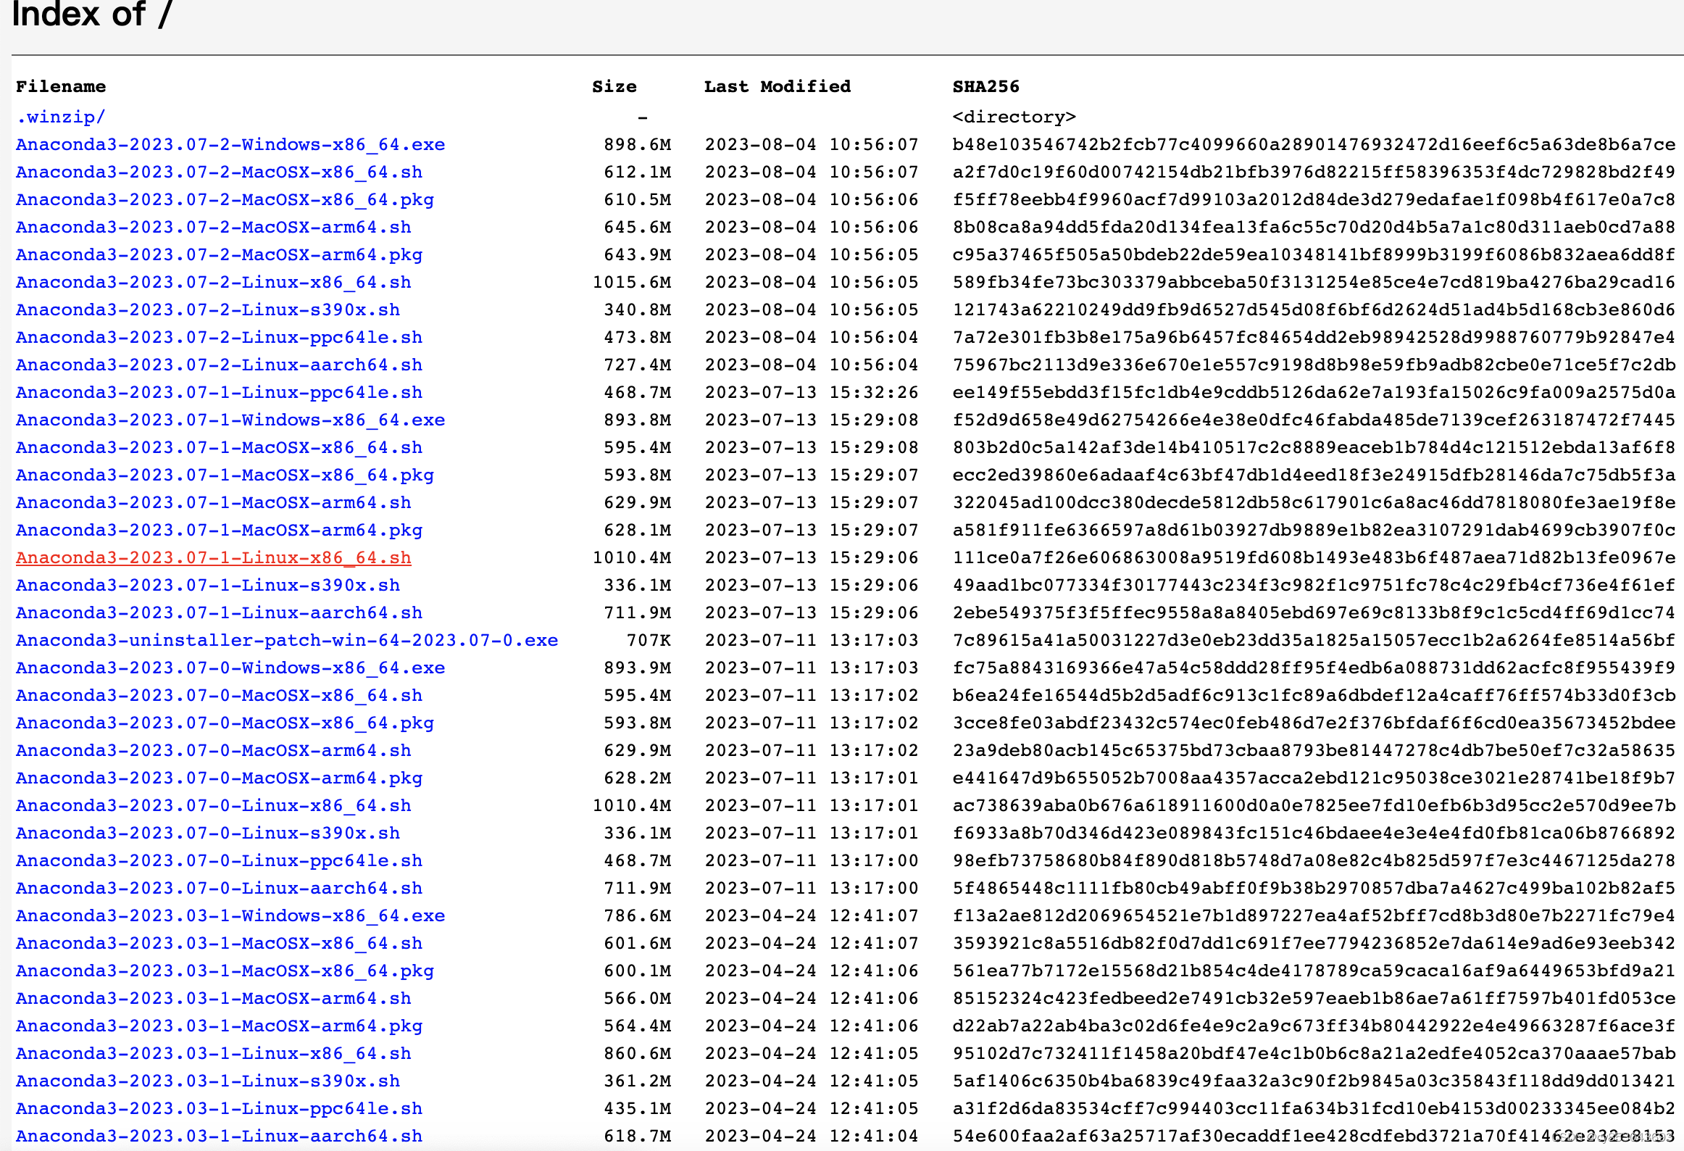Select Anaconda3-2023.07-2-Linux-s390x.sh file
The image size is (1684, 1151).
point(207,309)
